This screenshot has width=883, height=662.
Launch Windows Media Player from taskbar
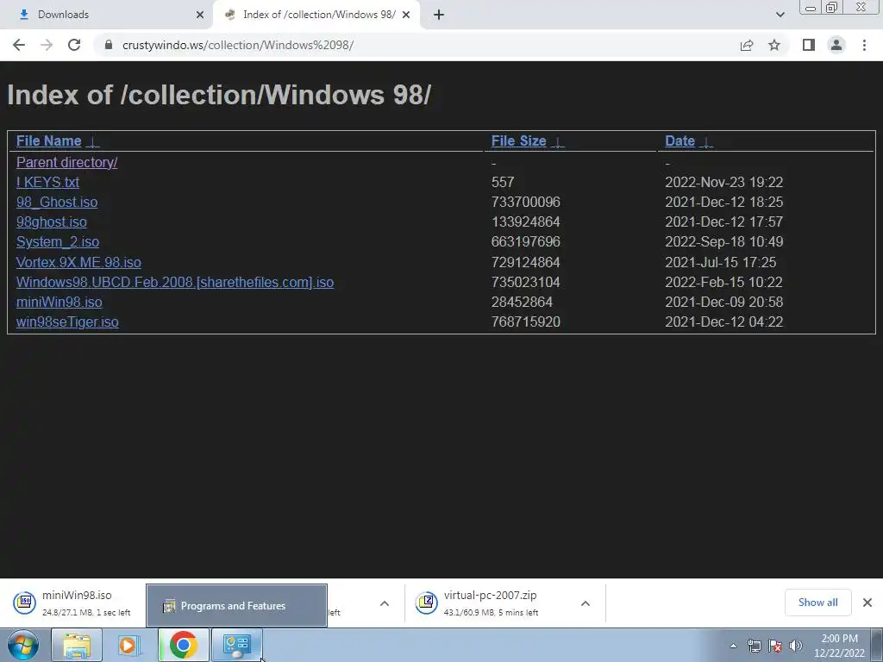coord(129,645)
